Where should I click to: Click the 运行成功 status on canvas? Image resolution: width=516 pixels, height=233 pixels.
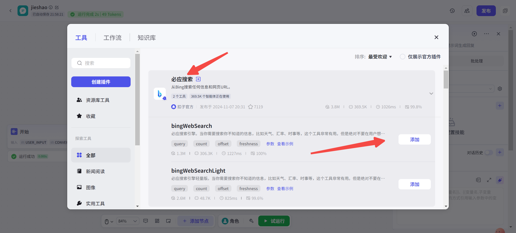click(27, 156)
